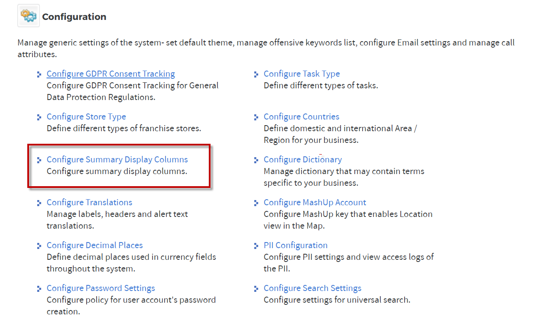Viewport: 535px width, 320px height.
Task: Open Configure Summary Display Columns link
Action: tap(117, 159)
